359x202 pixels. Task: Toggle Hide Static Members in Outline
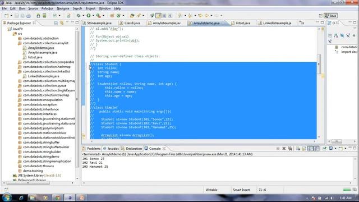coord(348,35)
